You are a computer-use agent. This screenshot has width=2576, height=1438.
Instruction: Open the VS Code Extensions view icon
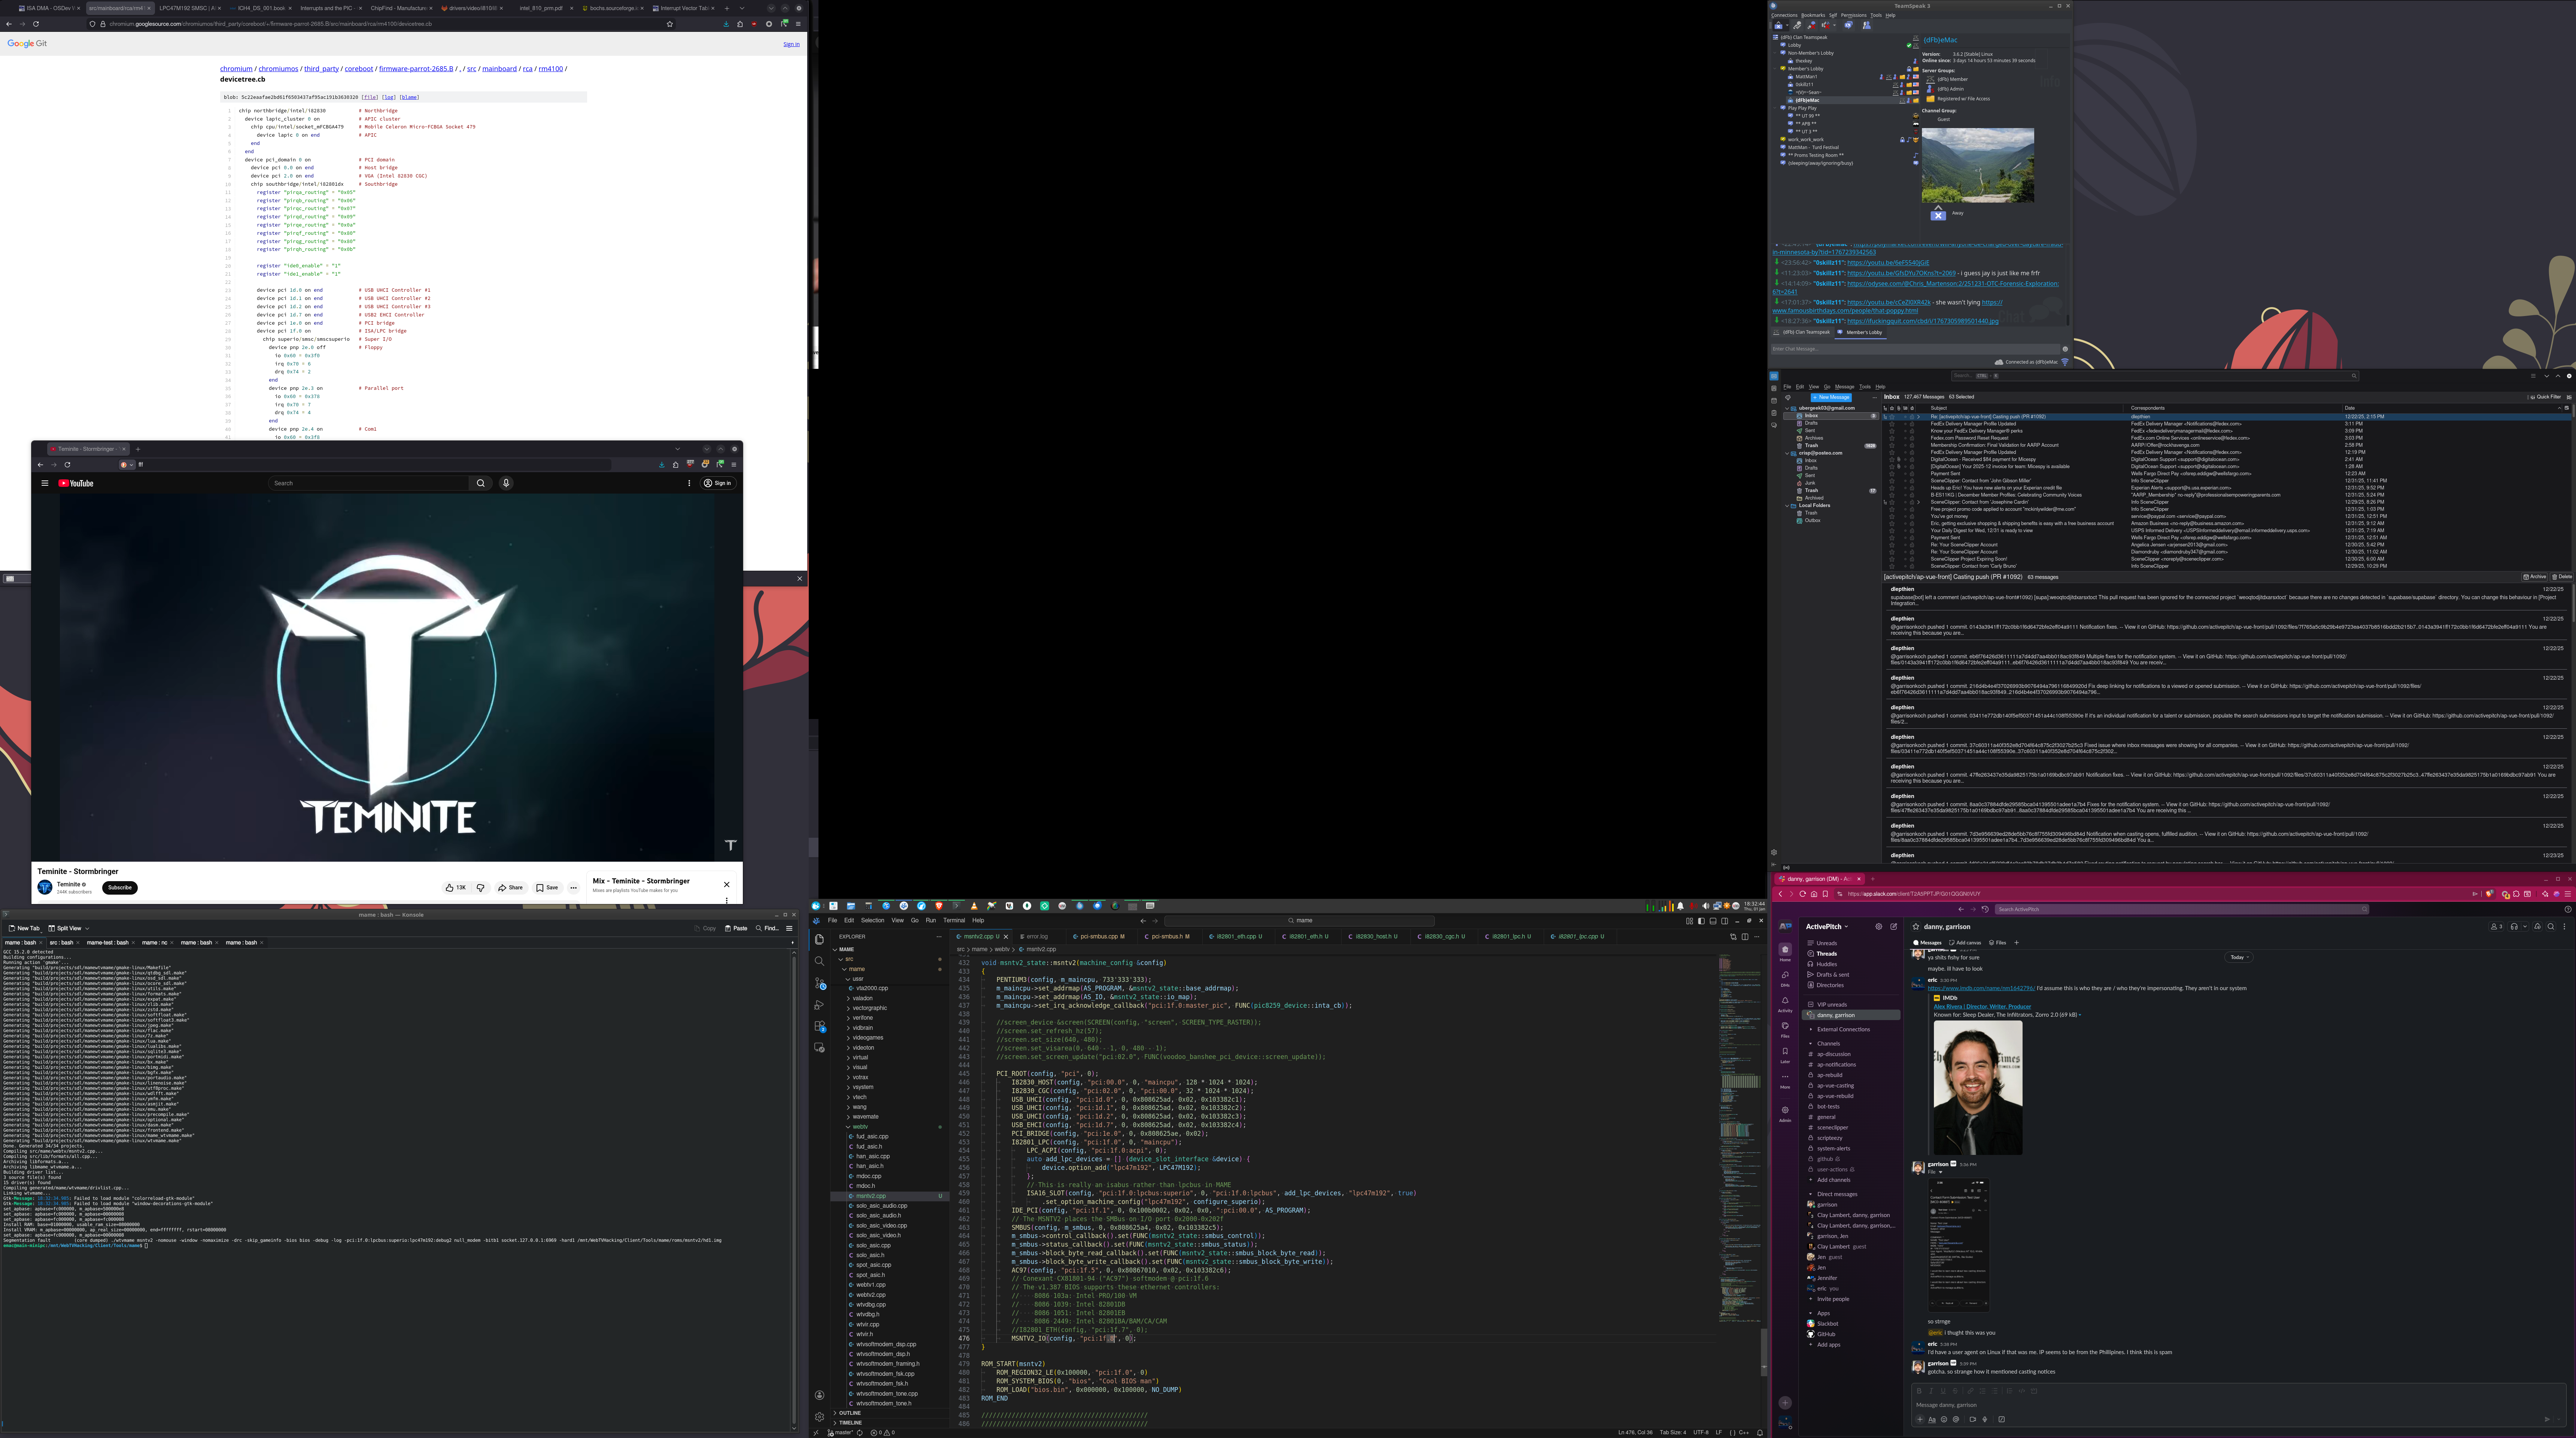tap(819, 1026)
